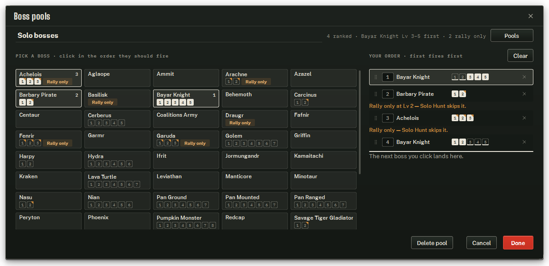Click the drag handle on Achelois order row
The image size is (549, 266).
pyautogui.click(x=375, y=118)
